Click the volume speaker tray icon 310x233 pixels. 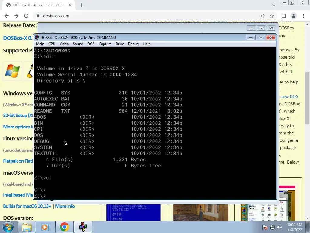(x=279, y=227)
